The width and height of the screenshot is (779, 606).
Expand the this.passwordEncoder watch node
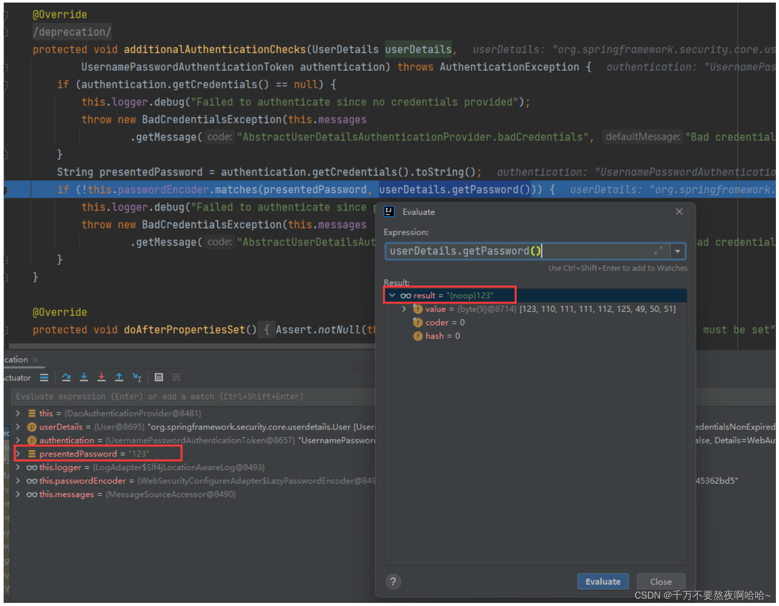(18, 481)
